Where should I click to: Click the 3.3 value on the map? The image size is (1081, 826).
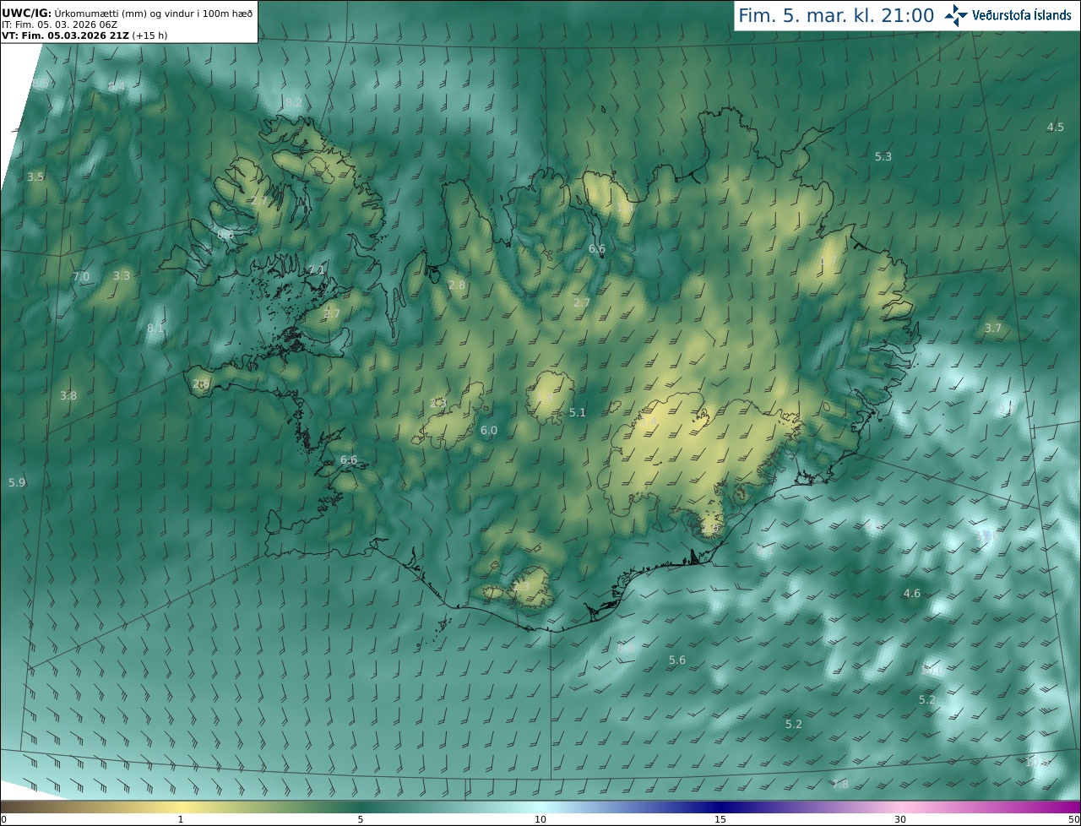(122, 275)
